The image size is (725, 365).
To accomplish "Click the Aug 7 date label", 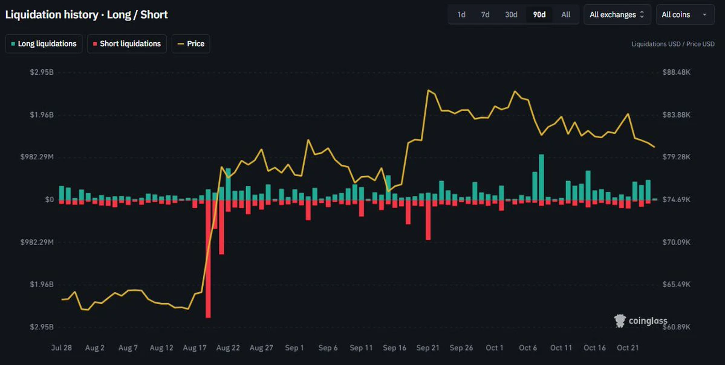I will coord(128,348).
